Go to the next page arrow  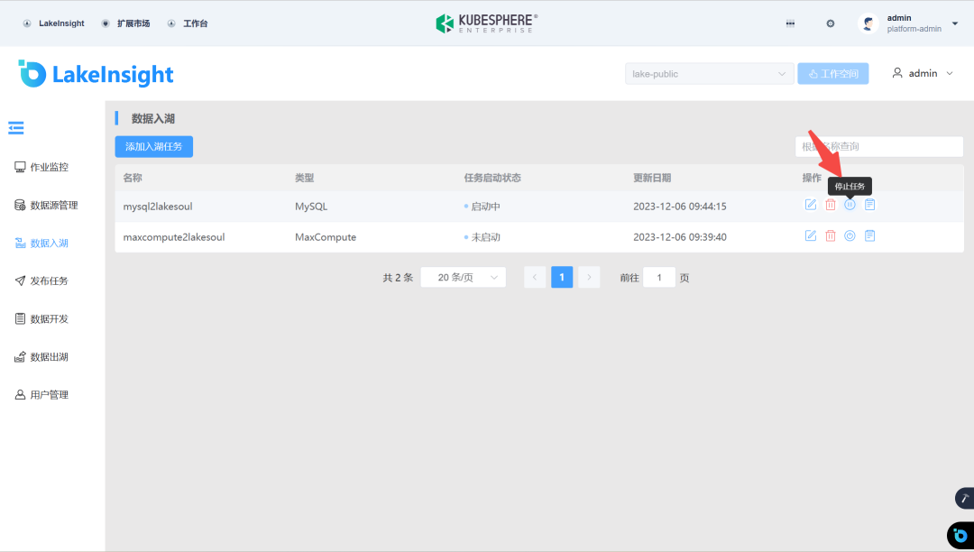(x=589, y=277)
